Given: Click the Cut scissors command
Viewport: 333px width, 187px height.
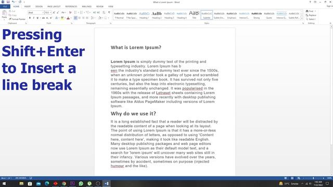Looking at the screenshot, I should (12, 11).
